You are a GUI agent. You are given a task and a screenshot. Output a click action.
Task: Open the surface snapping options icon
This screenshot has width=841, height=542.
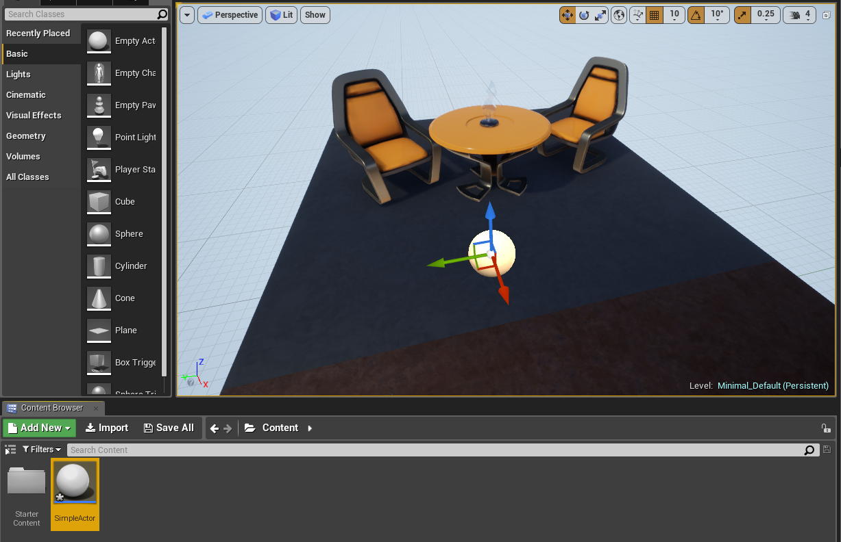[638, 15]
